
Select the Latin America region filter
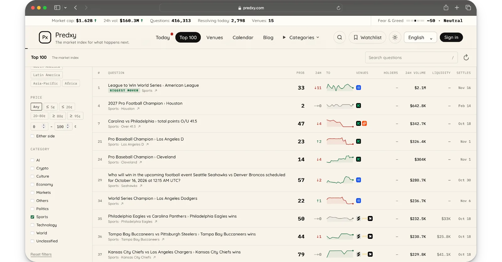(46, 75)
